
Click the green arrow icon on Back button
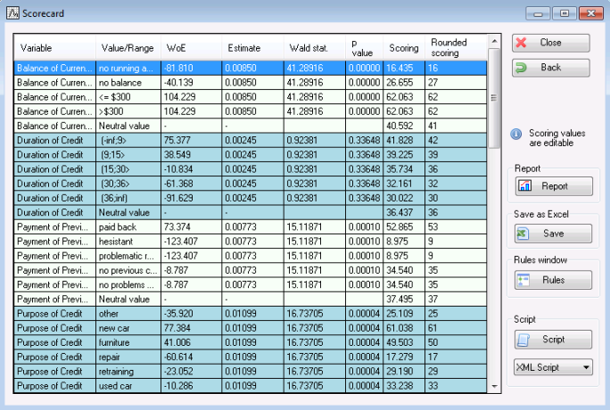pos(521,68)
